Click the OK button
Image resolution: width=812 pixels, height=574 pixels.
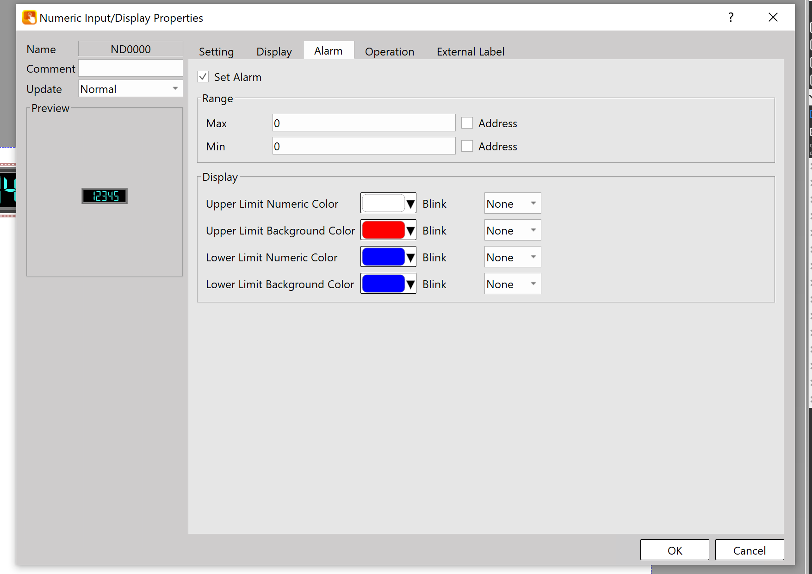[674, 550]
